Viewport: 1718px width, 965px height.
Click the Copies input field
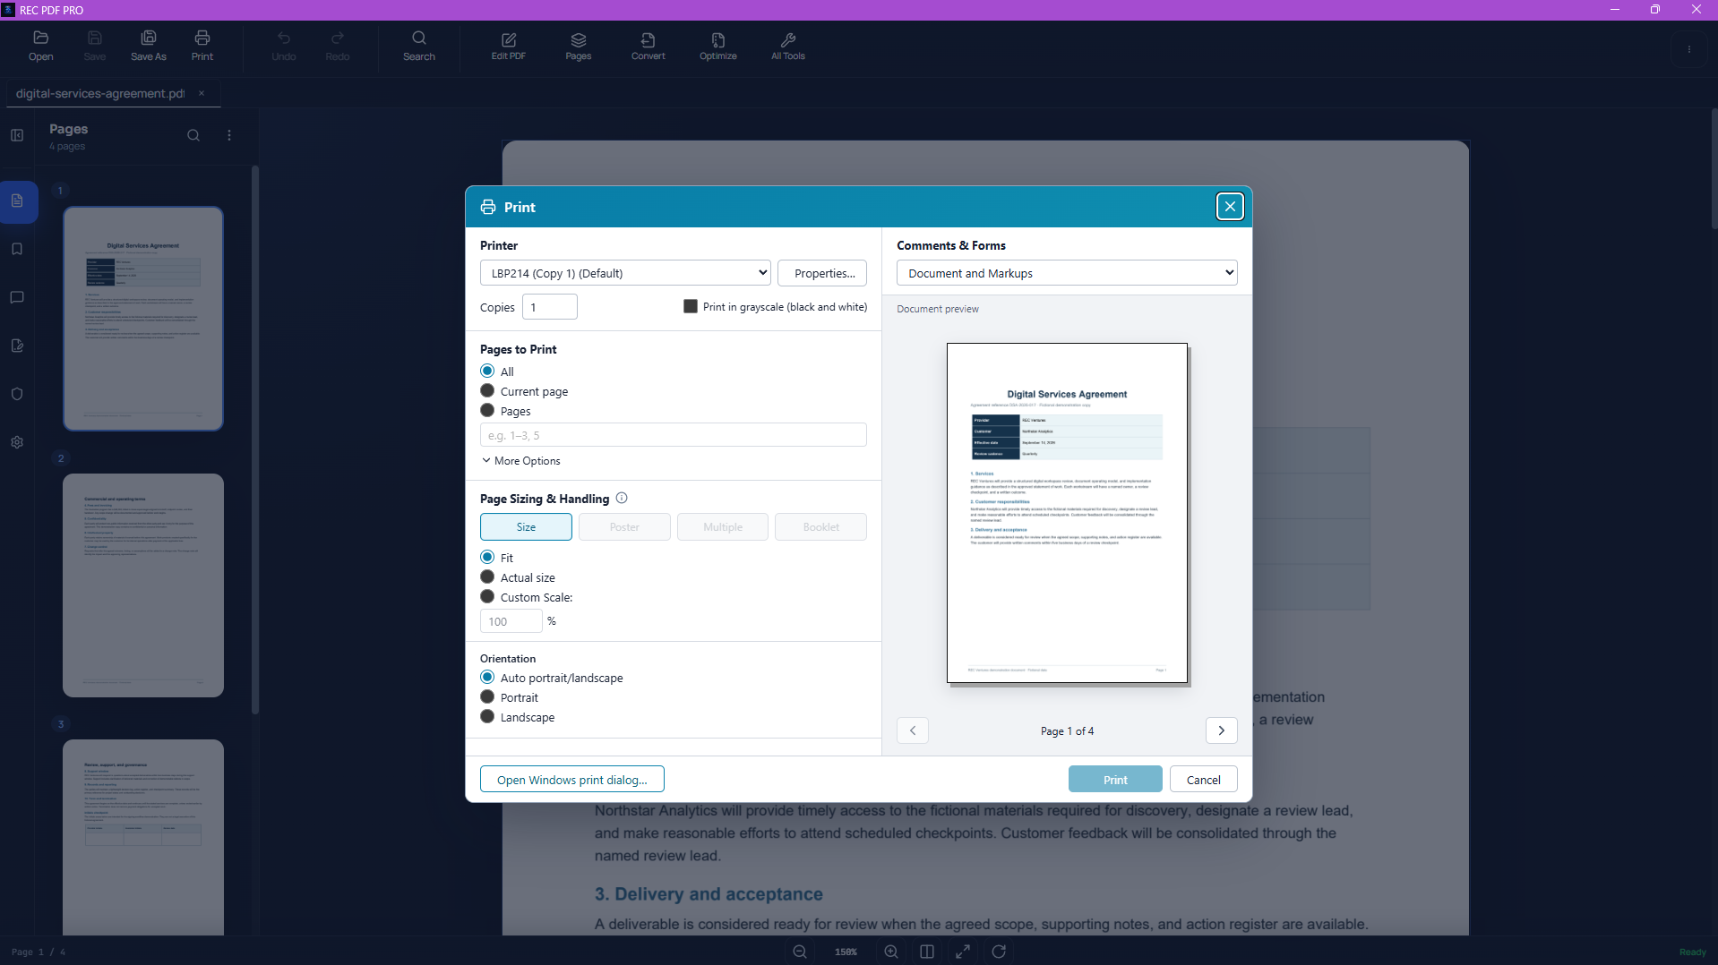tap(550, 307)
